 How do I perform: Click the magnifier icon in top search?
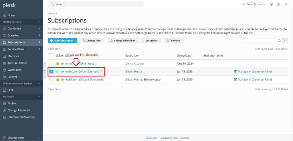52,4
